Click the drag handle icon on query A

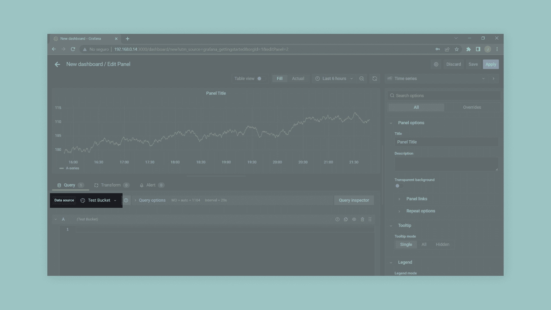point(370,219)
